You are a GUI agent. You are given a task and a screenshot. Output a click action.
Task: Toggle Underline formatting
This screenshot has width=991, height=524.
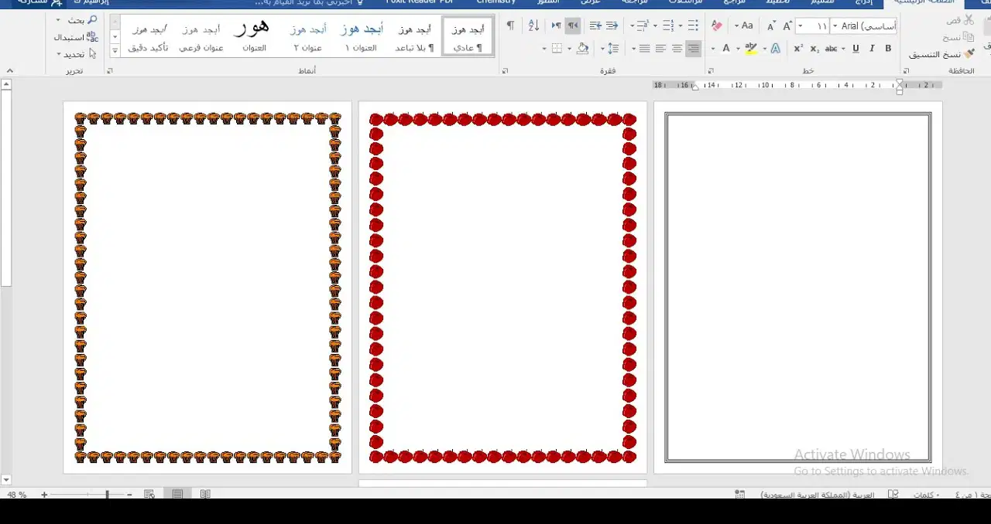click(x=856, y=49)
